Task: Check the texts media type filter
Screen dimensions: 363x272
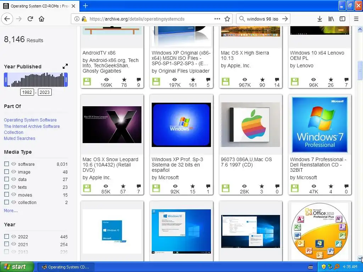Action: pyautogui.click(x=6, y=187)
